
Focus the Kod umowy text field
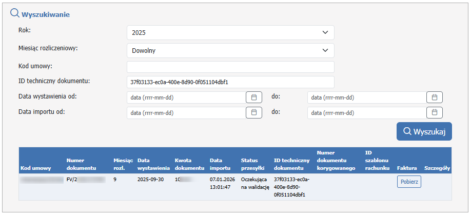click(230, 67)
